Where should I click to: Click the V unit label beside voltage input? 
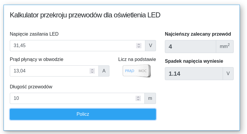pyautogui.click(x=150, y=46)
